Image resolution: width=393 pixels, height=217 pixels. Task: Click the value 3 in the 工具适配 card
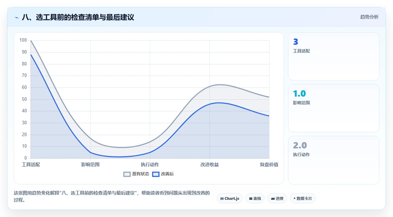[295, 42]
